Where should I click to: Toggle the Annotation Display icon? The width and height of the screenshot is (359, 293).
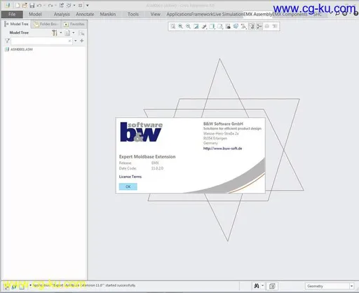click(252, 26)
